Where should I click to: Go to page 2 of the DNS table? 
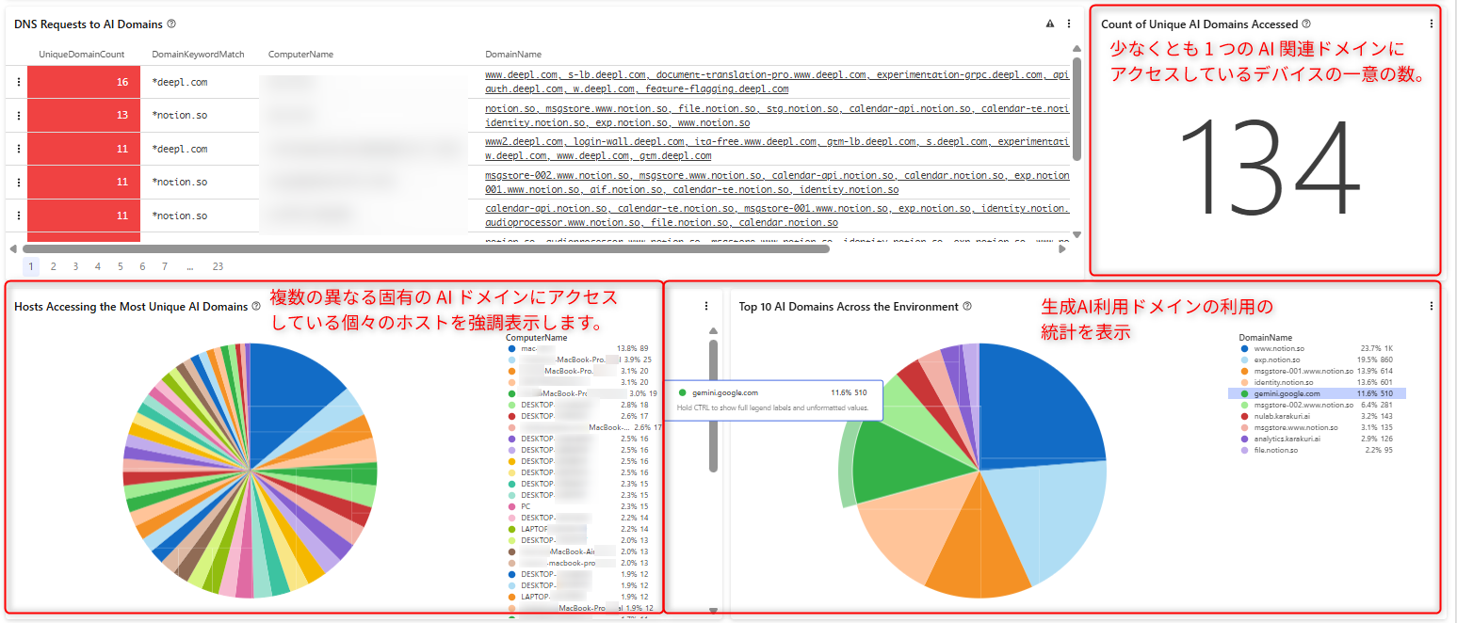[x=54, y=266]
